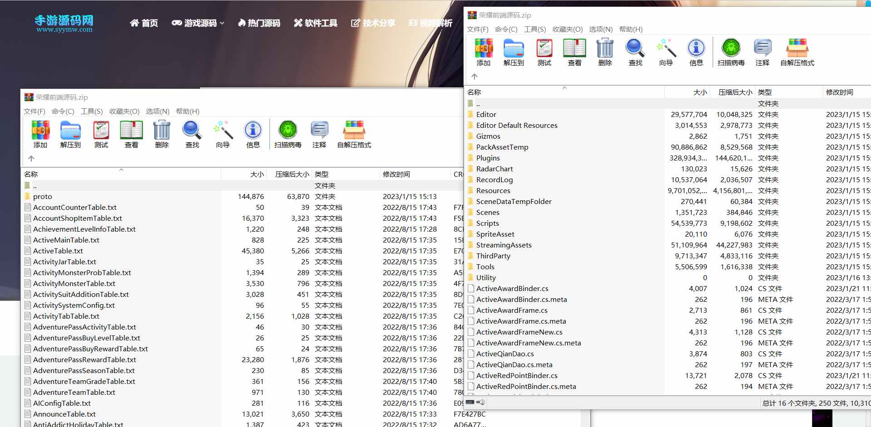The image size is (871, 427).
Task: Click the Delete (删除) trash icon in right window
Action: (605, 53)
